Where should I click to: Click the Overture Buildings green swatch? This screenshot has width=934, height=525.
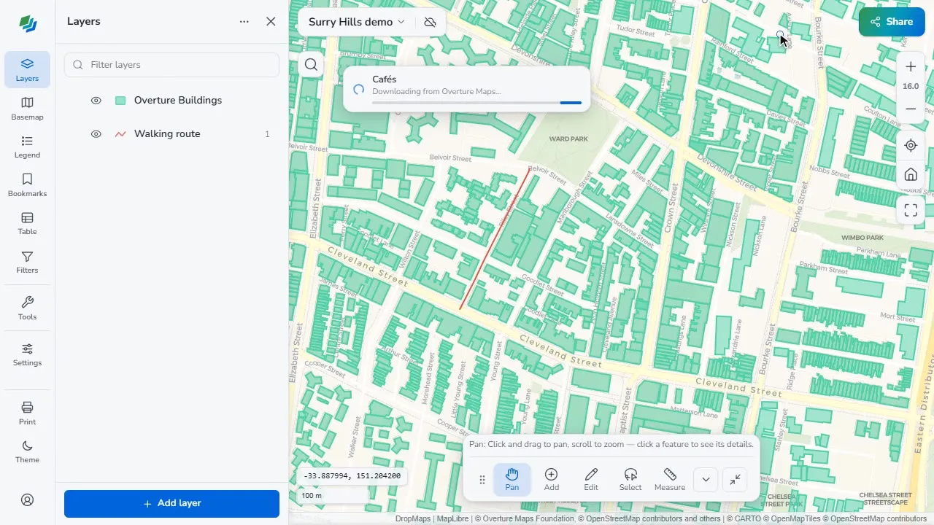coord(120,101)
